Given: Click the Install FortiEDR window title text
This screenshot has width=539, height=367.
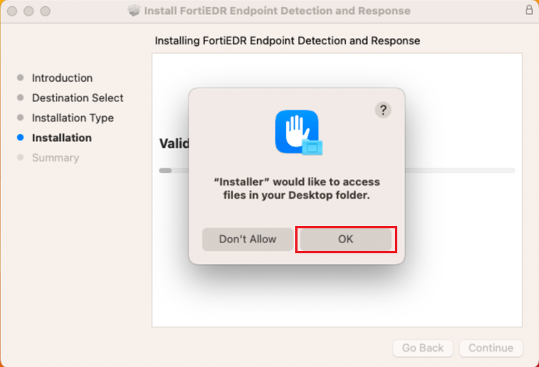Looking at the screenshot, I should pos(277,12).
